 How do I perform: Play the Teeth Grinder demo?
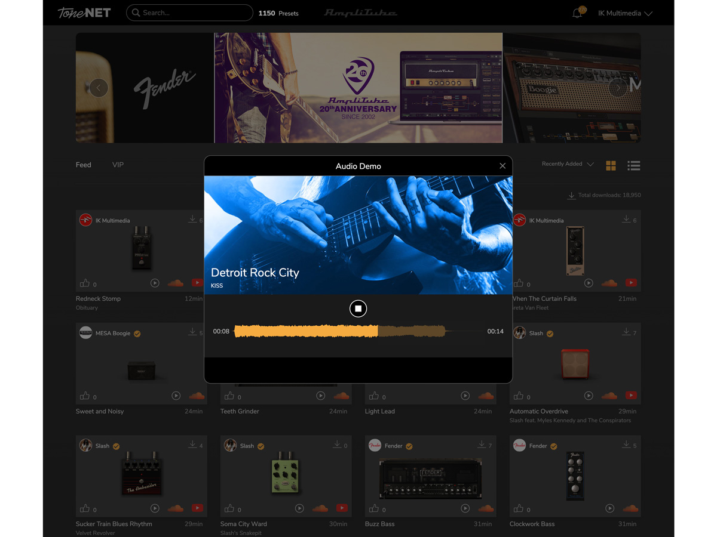pos(321,396)
